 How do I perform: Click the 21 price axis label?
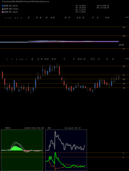click(x=124, y=75)
